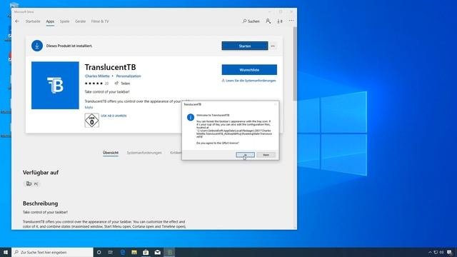Expand hidden system tray icons

(430, 252)
